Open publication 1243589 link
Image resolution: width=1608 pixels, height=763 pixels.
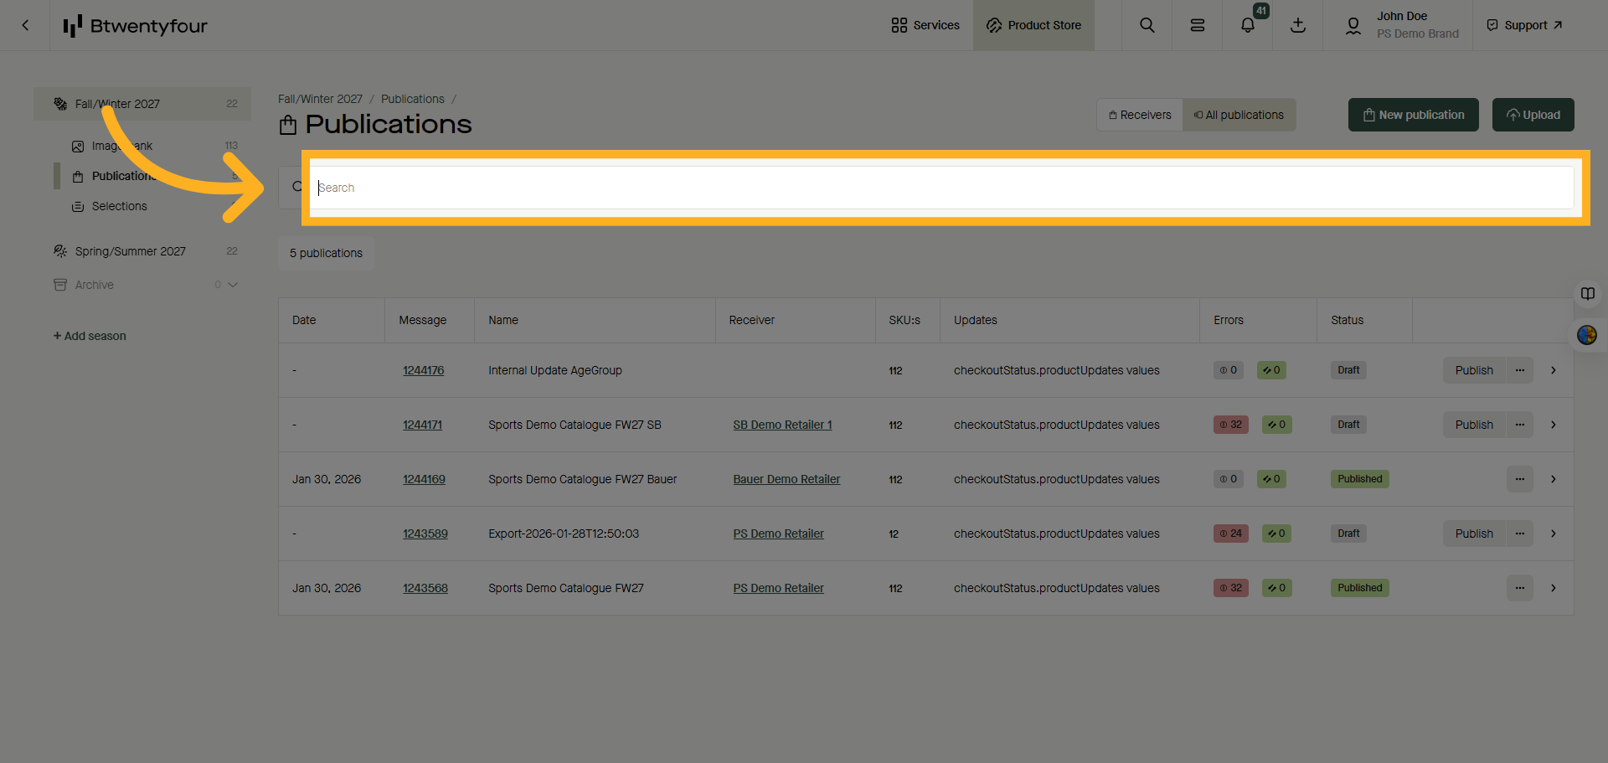tap(425, 534)
